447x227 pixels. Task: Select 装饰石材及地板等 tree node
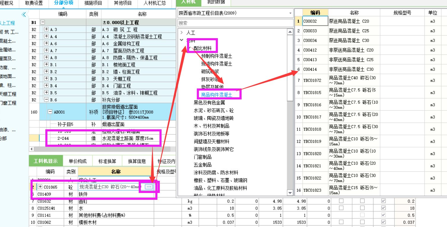212,134
